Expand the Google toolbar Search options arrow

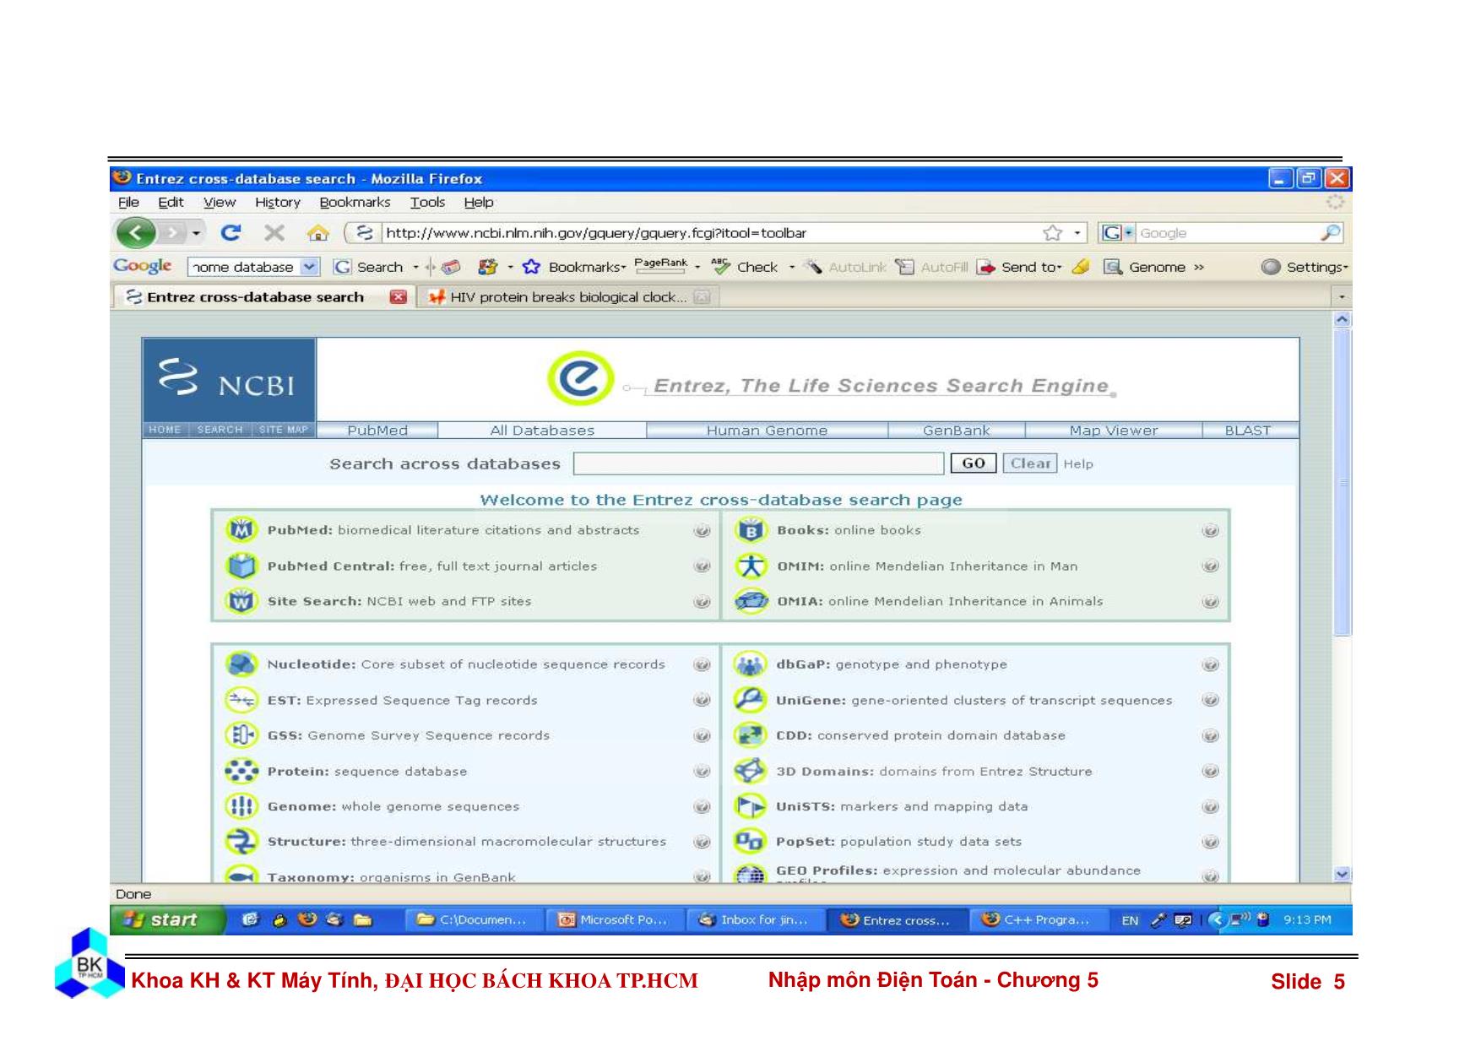[x=415, y=267]
